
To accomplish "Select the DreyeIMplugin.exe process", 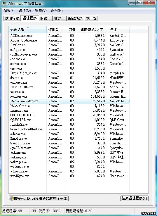I will (69, 73).
